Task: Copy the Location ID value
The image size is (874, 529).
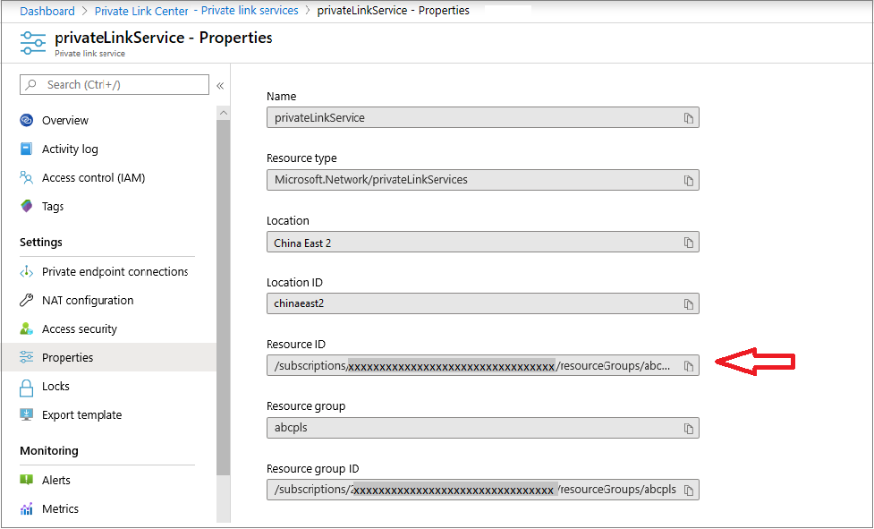Action: (x=689, y=304)
